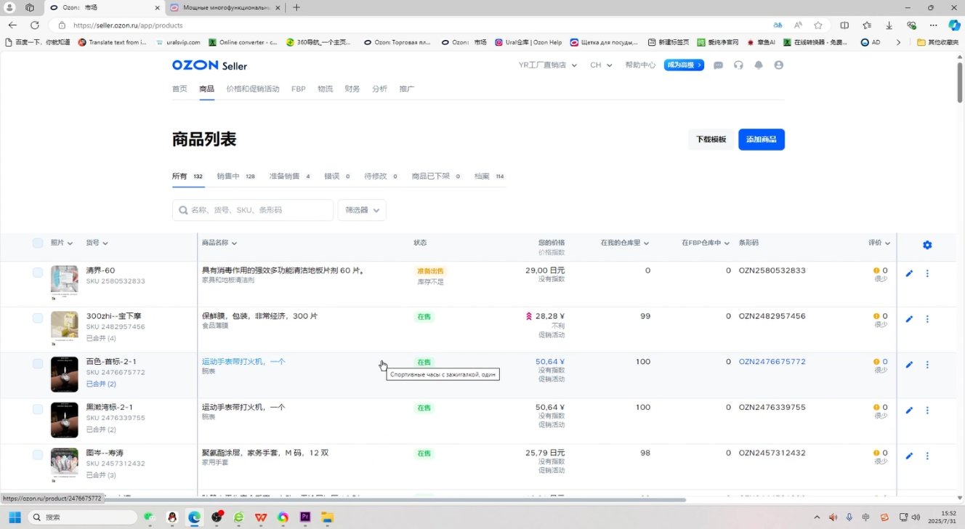This screenshot has height=529, width=965.
Task: Click the search magnifier in product search field
Action: tap(182, 209)
